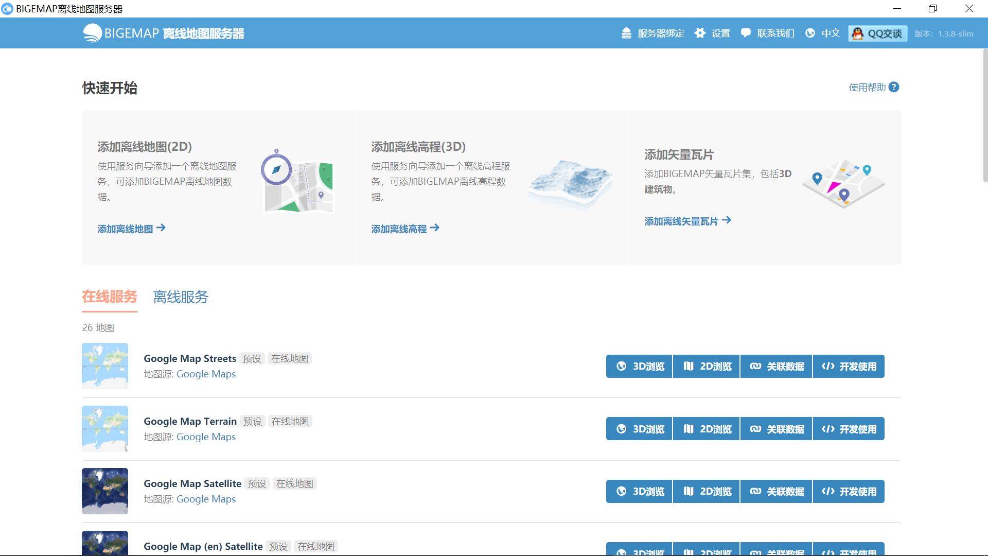Click 开发使用 for Google Map Terrain
988x556 pixels.
click(849, 429)
